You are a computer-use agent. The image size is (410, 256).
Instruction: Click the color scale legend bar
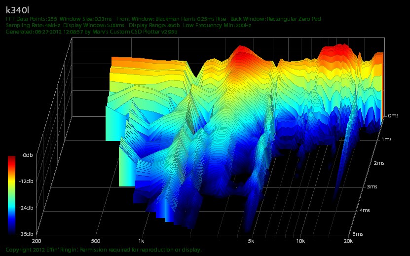[11, 195]
